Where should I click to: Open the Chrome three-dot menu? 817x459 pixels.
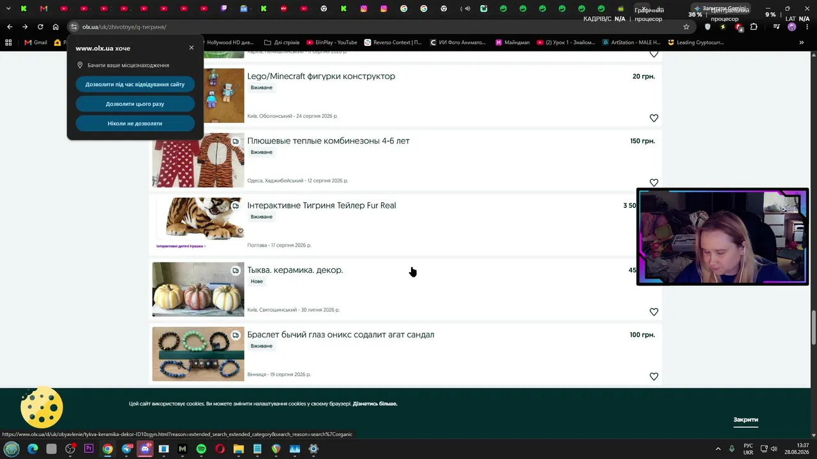click(807, 27)
